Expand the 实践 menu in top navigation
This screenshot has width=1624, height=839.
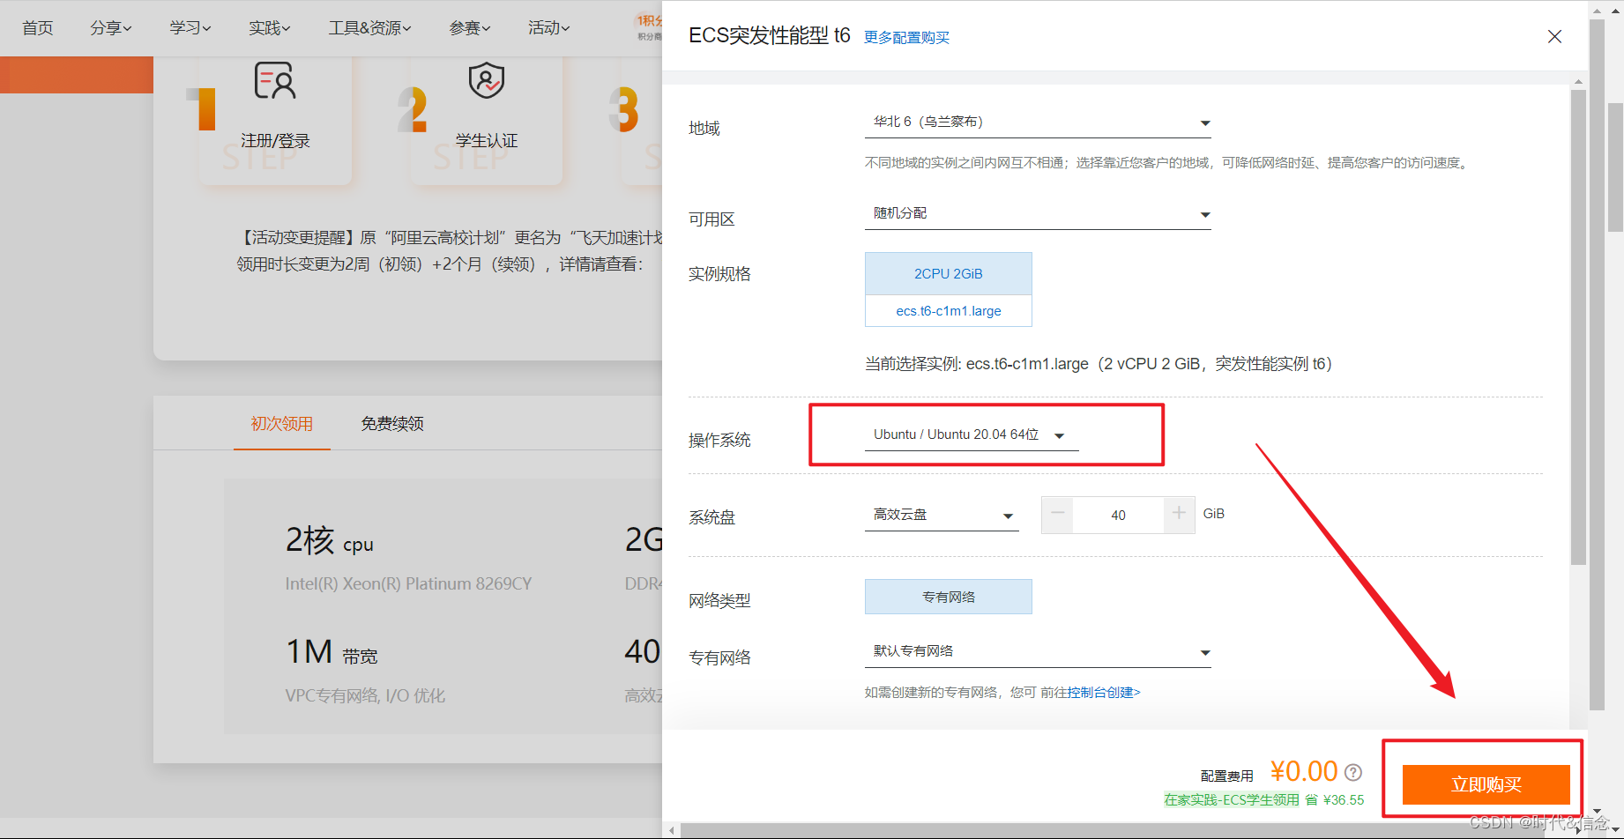tap(270, 28)
